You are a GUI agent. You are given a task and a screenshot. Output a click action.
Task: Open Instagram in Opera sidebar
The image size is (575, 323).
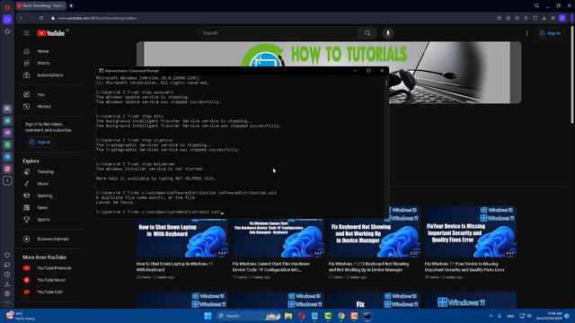click(7, 169)
